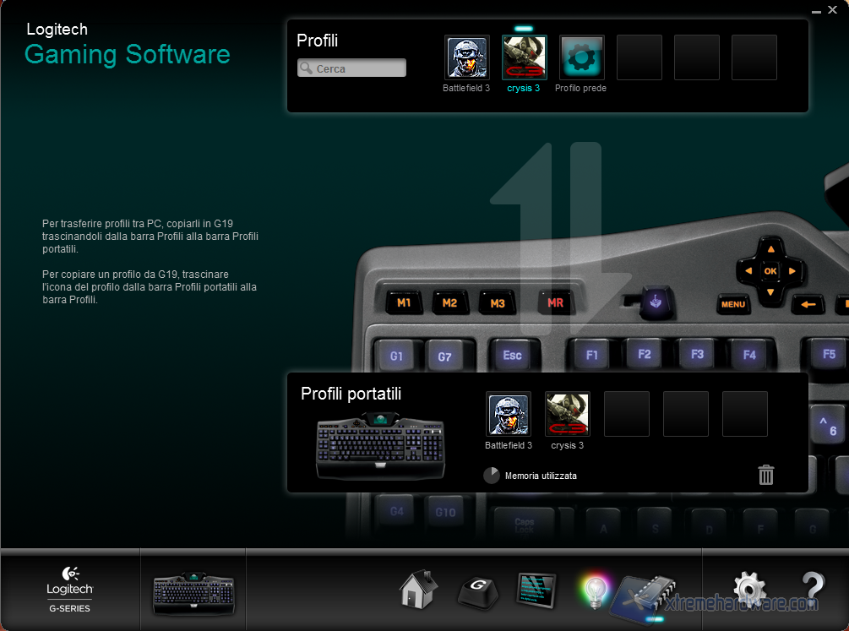Click the Logitech G-Series logo
This screenshot has height=631, width=849.
(x=70, y=589)
